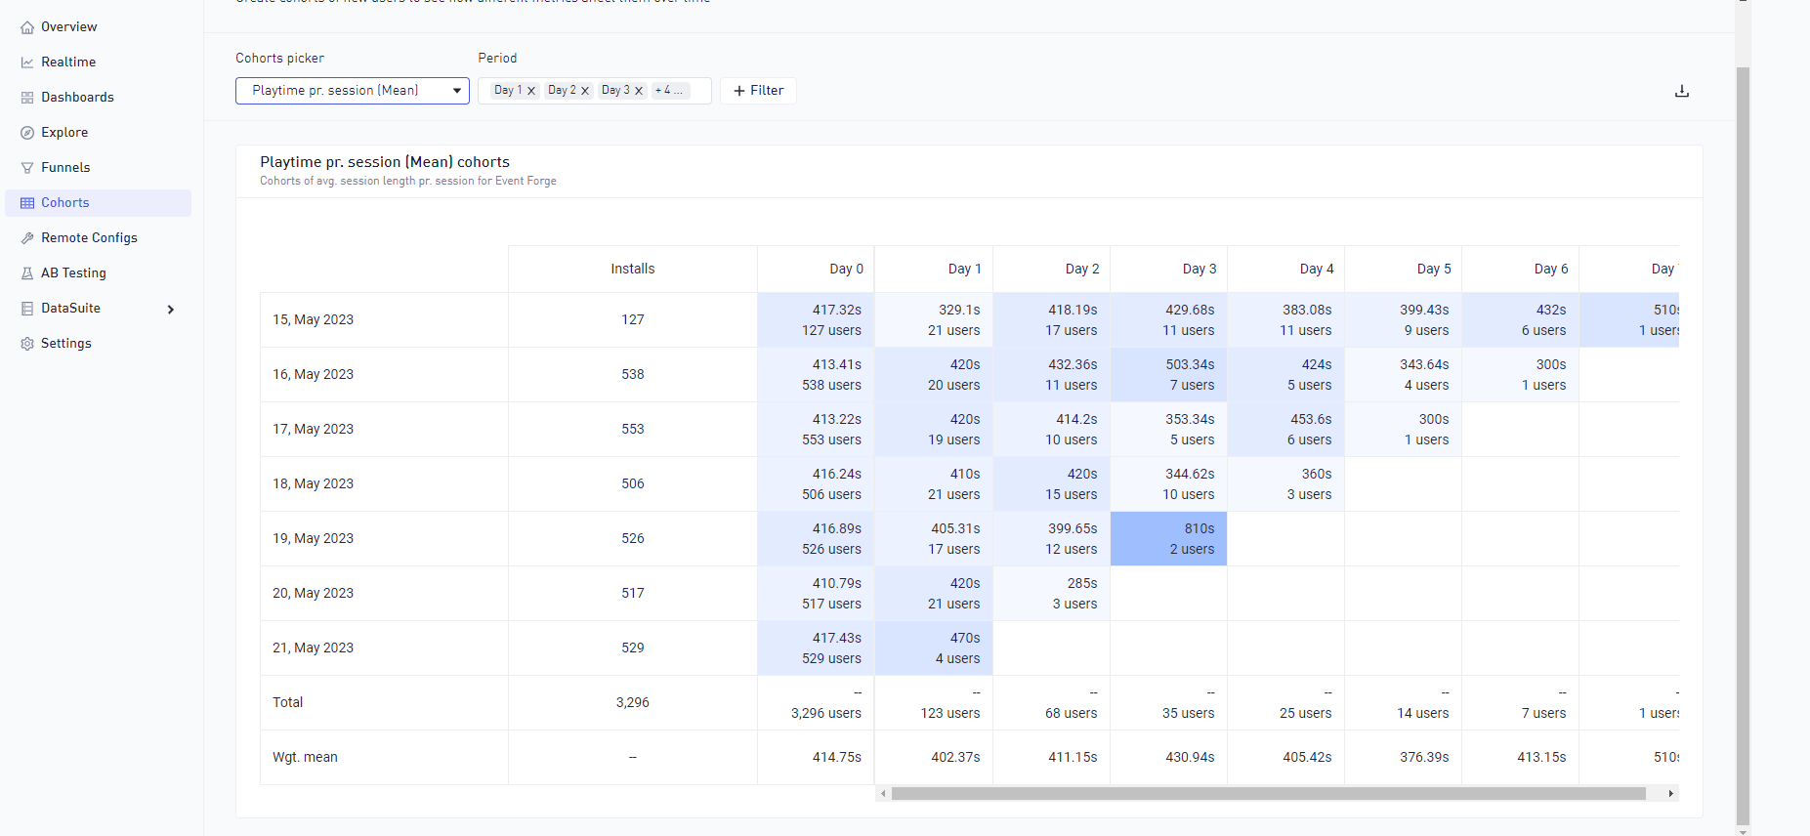Click the Day 6 column header

(1521, 269)
